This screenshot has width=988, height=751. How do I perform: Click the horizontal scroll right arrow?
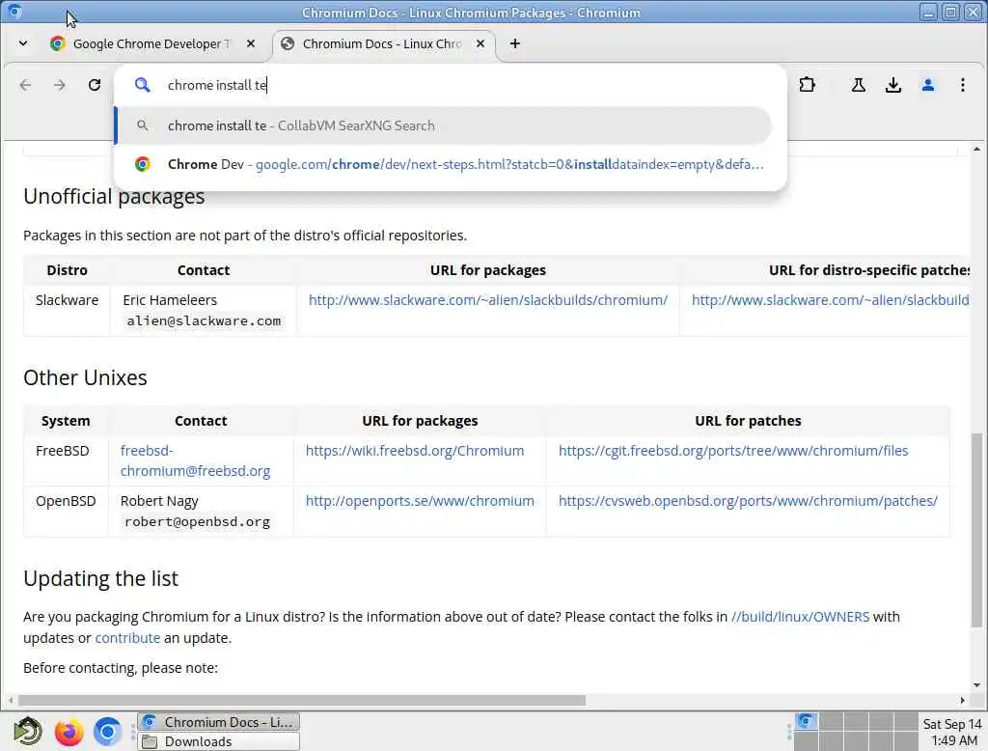pyautogui.click(x=962, y=701)
